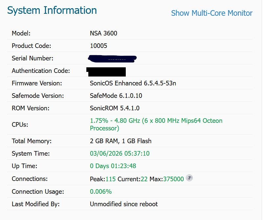Viewport: 264px width, 220px height.
Task: Click the Peak connections value 115
Action: click(x=111, y=179)
